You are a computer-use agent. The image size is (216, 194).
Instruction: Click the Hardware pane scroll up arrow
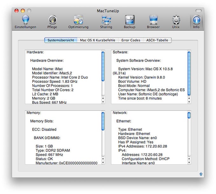103,98
